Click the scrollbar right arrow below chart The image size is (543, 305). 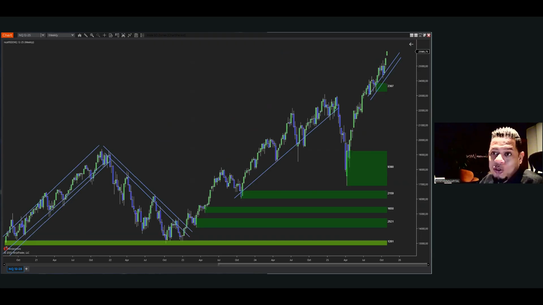point(428,265)
